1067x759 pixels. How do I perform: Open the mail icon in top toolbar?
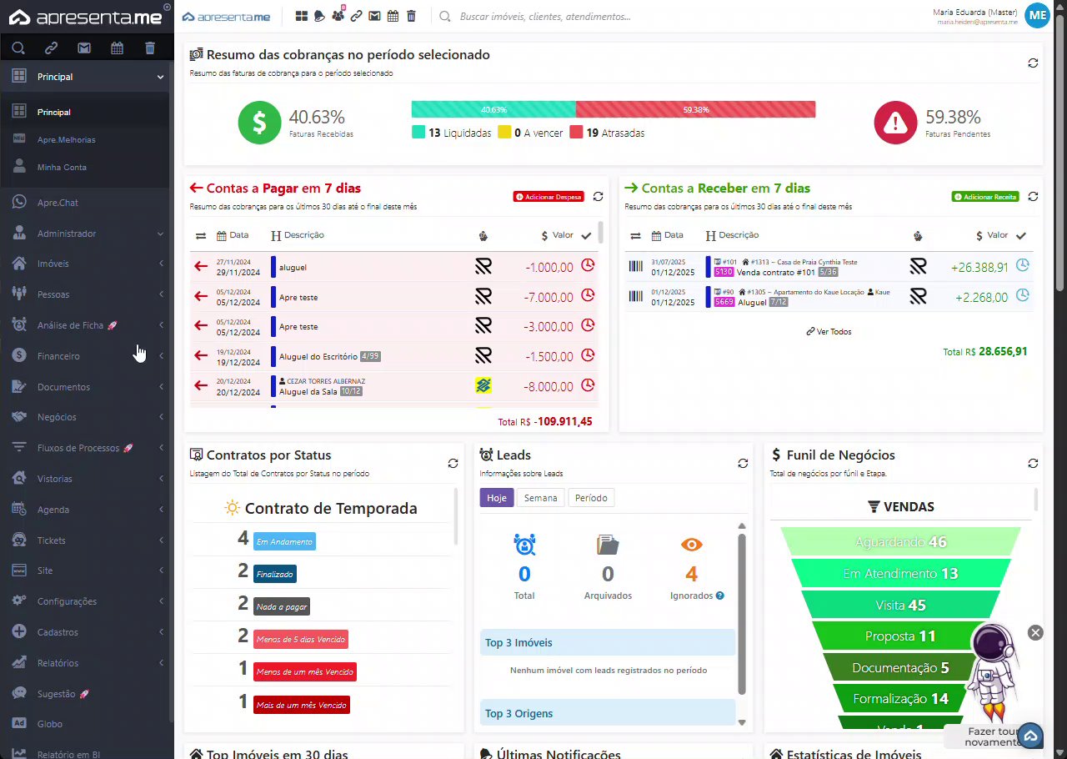pyautogui.click(x=374, y=16)
